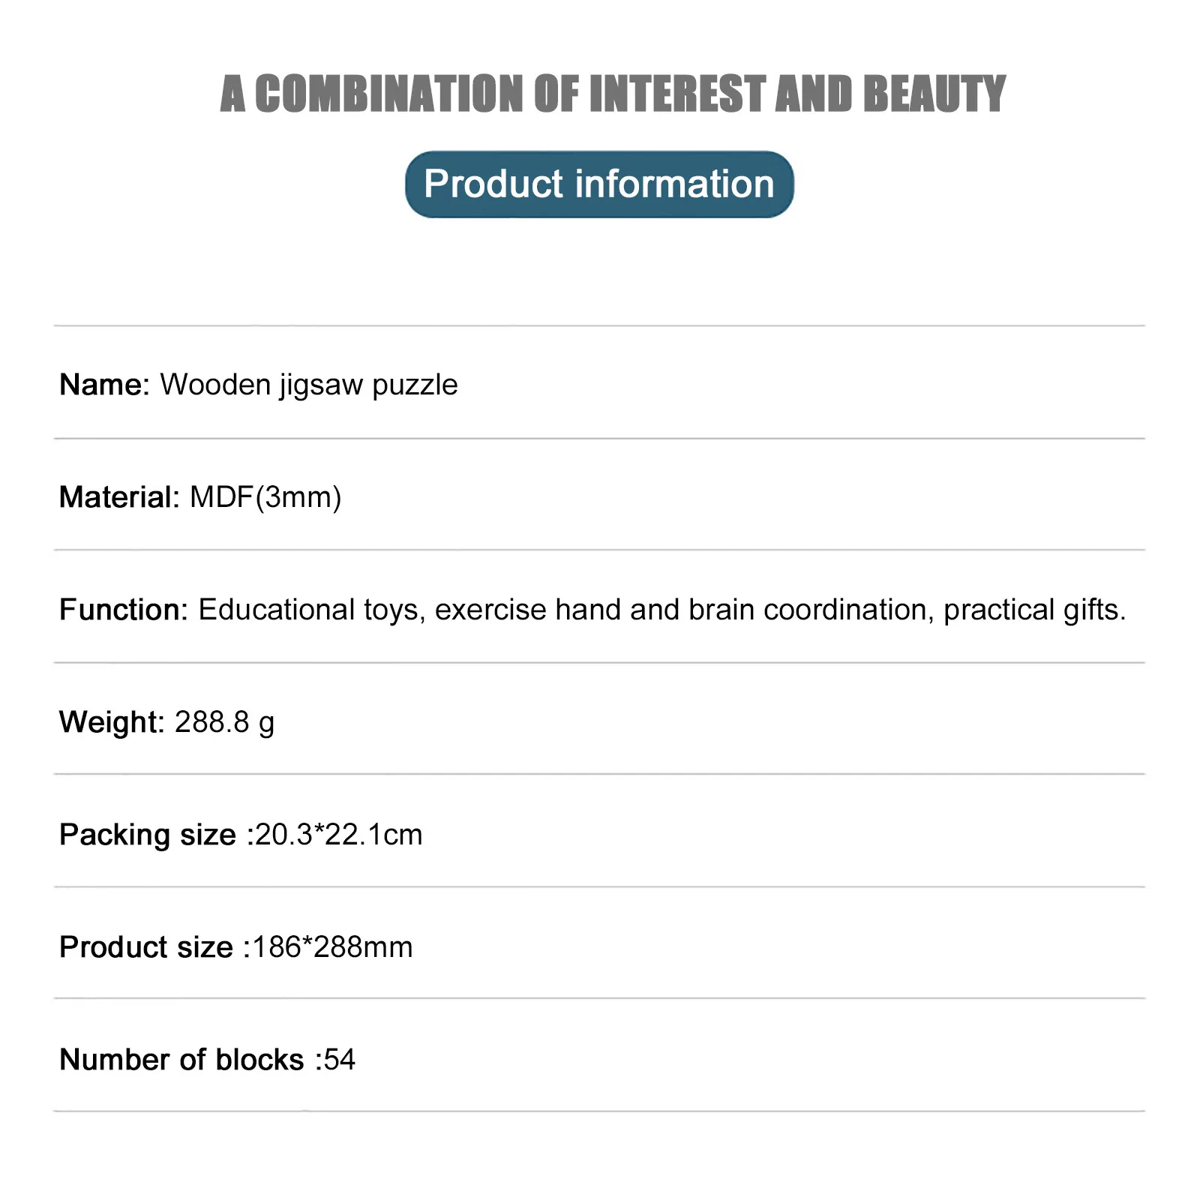Click the 288.8 g weight value

pos(224,722)
